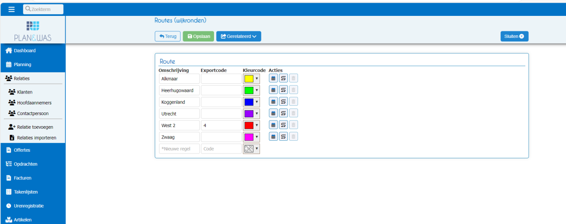Open the planning calendar for Zwaag
Viewport: 566px width, 224px height.
pos(273,136)
